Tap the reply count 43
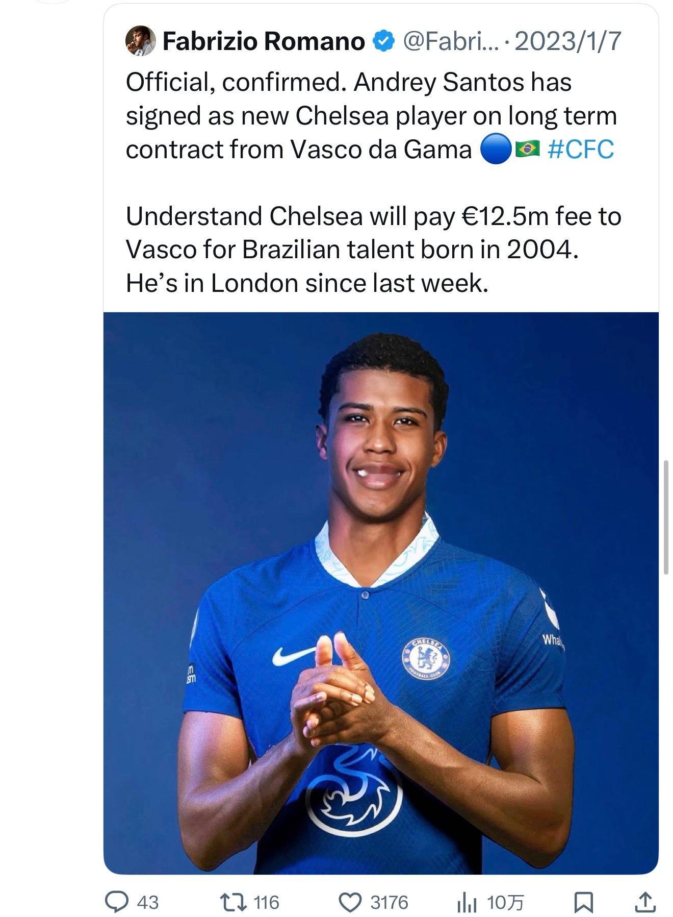The width and height of the screenshot is (673, 917). pos(148,902)
